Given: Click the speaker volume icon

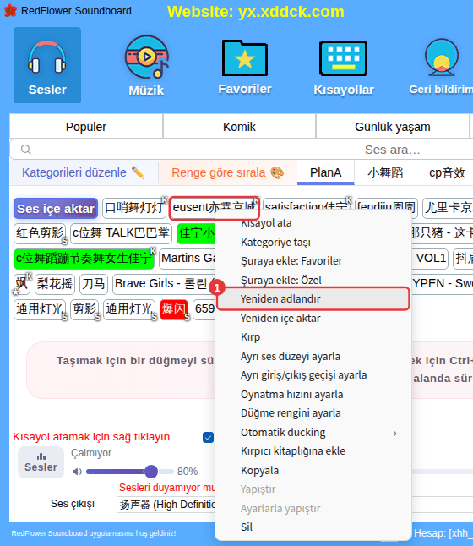Looking at the screenshot, I should click(77, 472).
